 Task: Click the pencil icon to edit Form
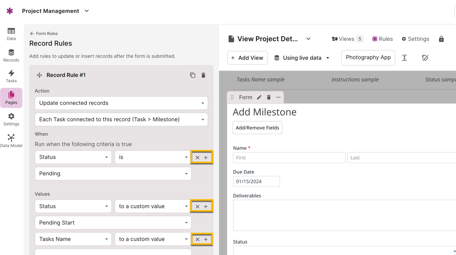click(x=259, y=97)
